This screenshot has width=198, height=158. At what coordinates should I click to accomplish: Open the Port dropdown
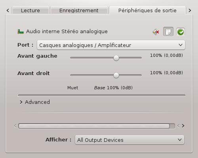click(111, 45)
